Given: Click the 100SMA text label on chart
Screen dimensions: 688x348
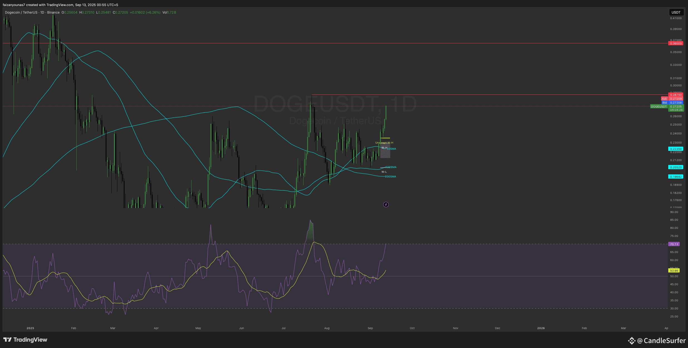Looking at the screenshot, I should [391, 167].
